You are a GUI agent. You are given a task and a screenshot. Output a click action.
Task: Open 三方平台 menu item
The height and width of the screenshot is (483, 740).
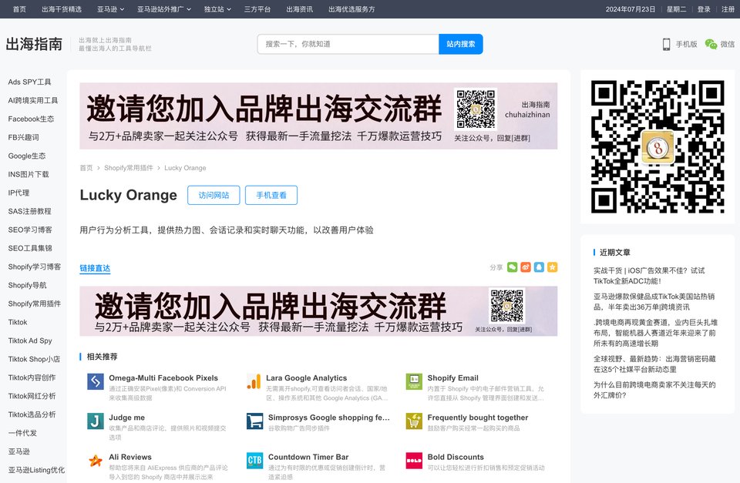[x=257, y=9]
